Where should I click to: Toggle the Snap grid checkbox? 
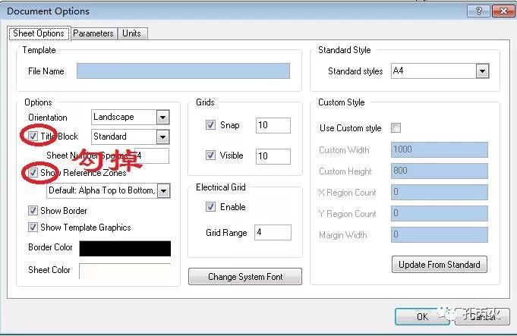pos(210,125)
